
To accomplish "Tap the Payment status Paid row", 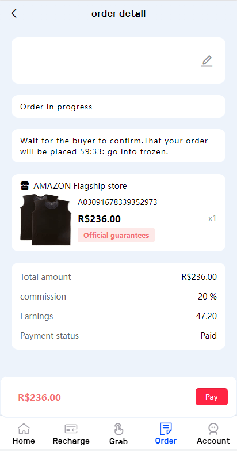I will [x=118, y=336].
